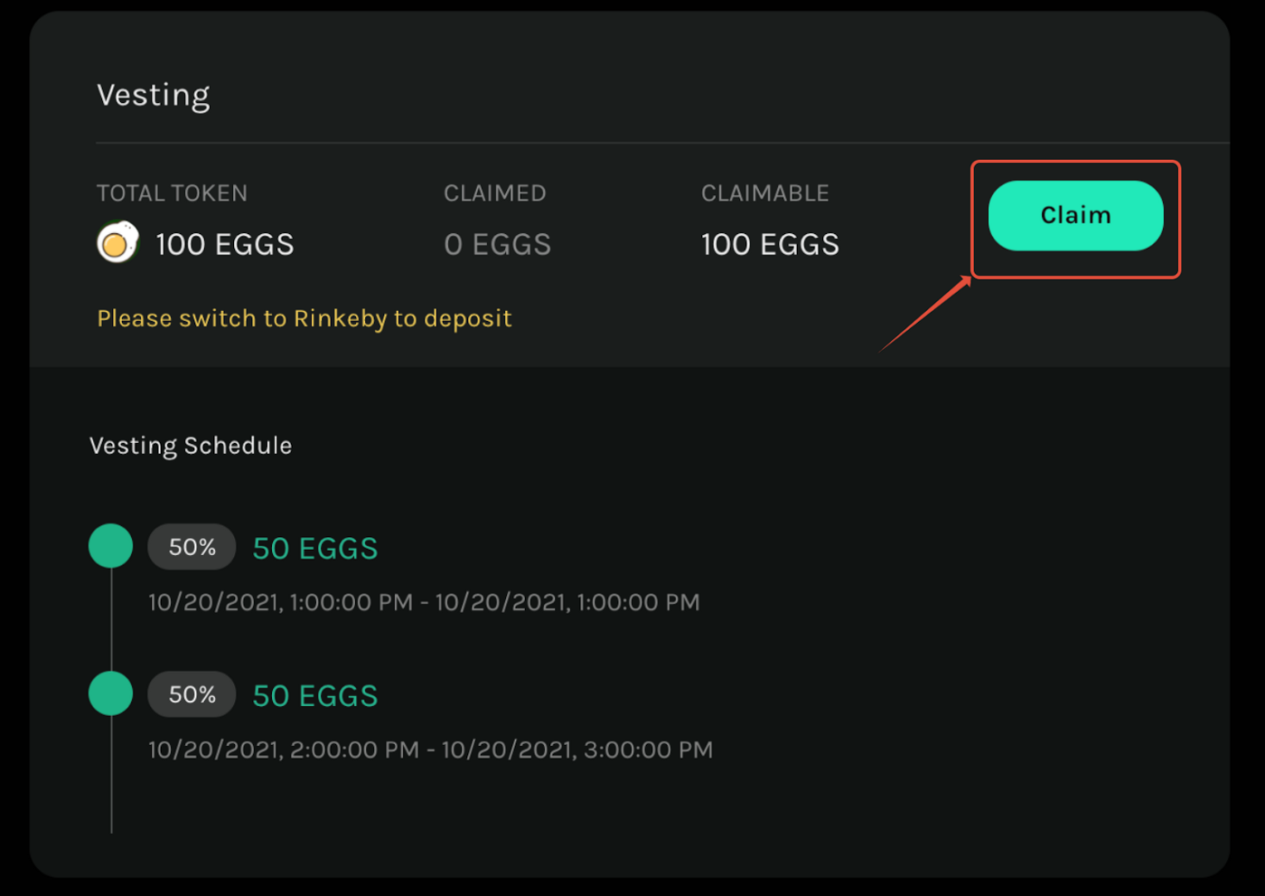The width and height of the screenshot is (1265, 896).
Task: Select the second vesting schedule green dot
Action: 111,693
